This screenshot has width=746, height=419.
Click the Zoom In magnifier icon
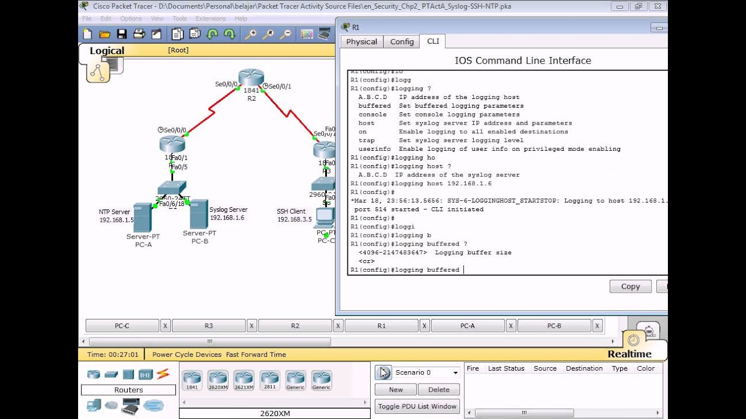point(251,34)
